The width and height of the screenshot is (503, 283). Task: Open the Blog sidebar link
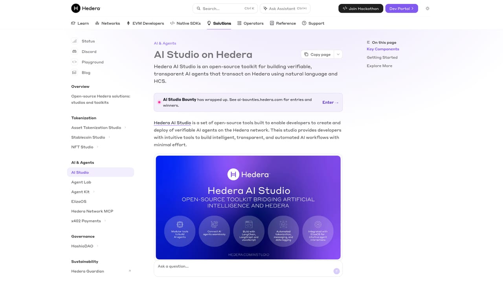tap(86, 73)
